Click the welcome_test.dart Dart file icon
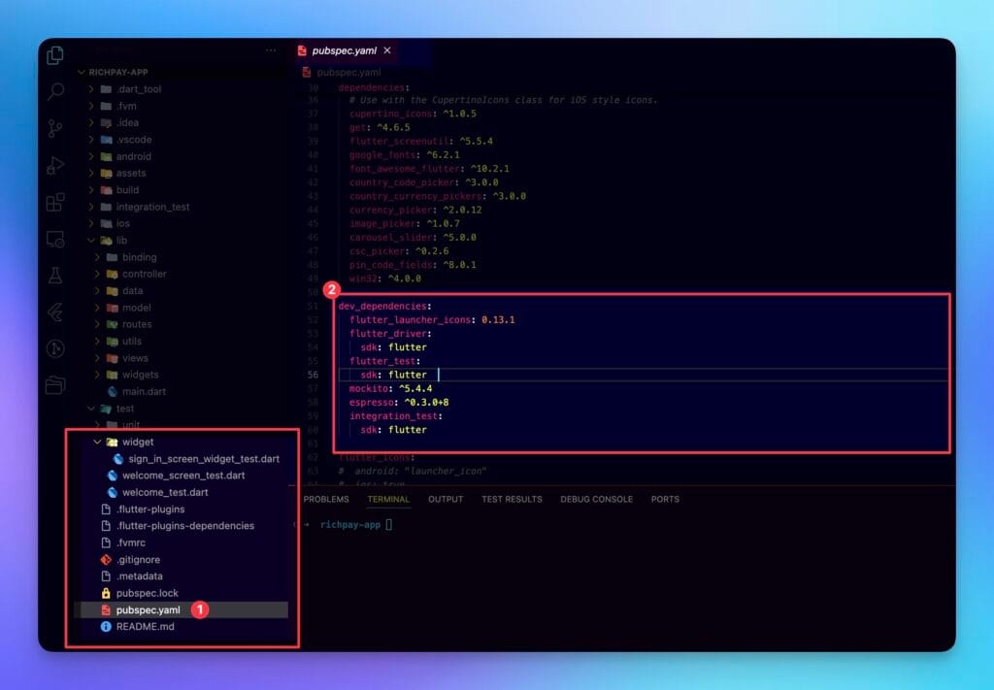 tap(113, 492)
